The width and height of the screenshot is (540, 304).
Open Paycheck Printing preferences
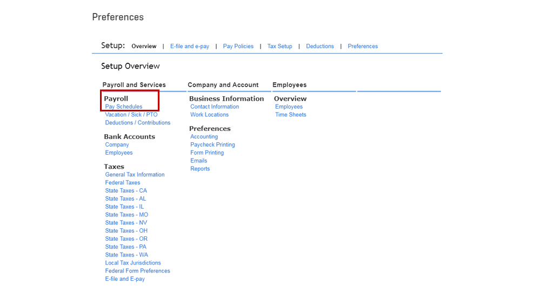212,144
